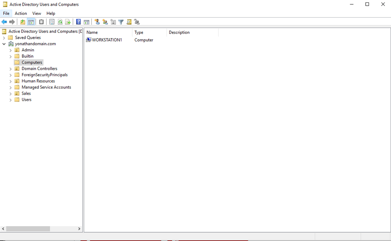The width and height of the screenshot is (391, 241).
Task: Click Add to group toolbar icon
Action: click(x=137, y=22)
